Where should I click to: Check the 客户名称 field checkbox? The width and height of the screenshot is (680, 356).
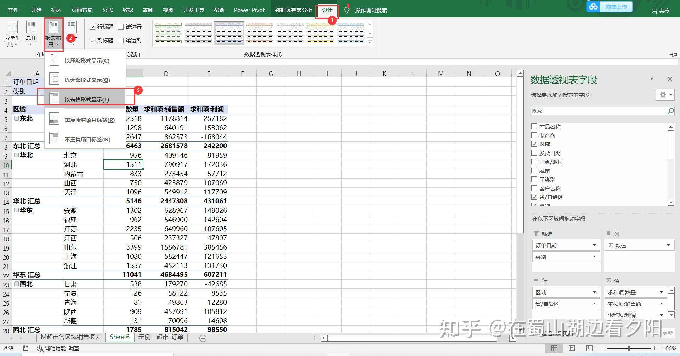coord(534,188)
